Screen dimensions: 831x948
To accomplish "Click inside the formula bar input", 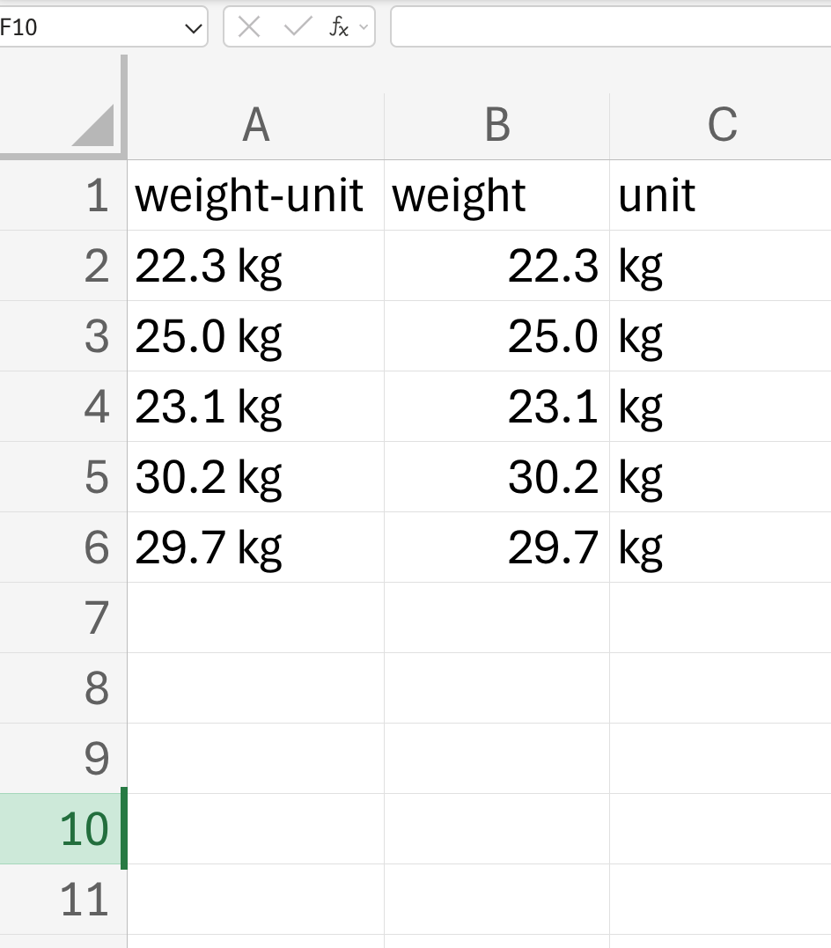I will (x=611, y=26).
